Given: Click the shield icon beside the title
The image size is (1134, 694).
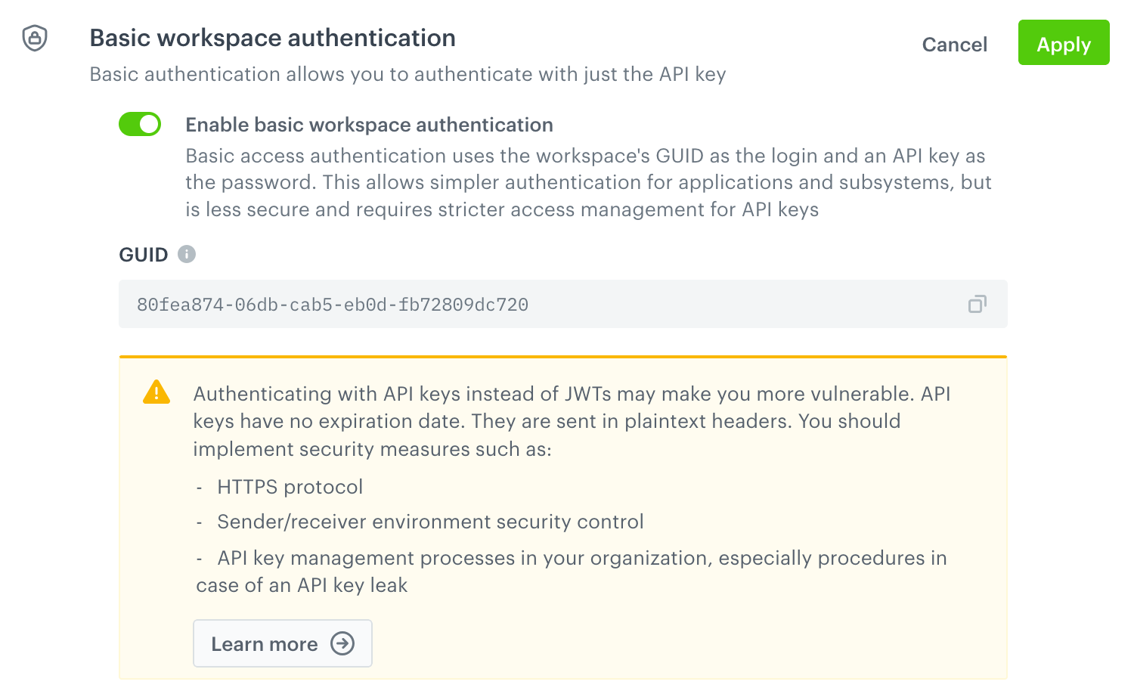Looking at the screenshot, I should click(35, 37).
